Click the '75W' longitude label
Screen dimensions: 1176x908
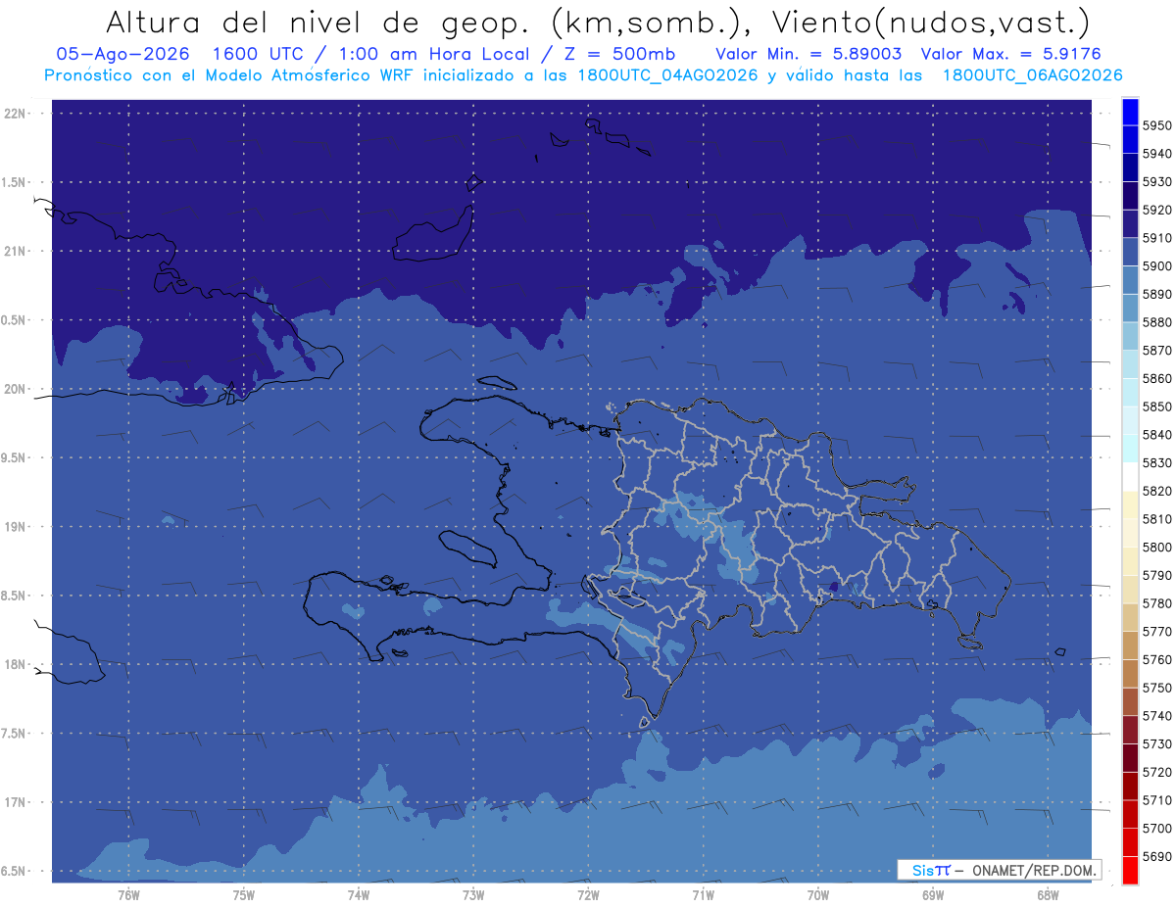(x=244, y=894)
